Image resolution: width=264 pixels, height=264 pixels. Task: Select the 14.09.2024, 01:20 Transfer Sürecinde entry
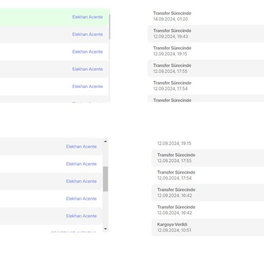tap(206, 16)
